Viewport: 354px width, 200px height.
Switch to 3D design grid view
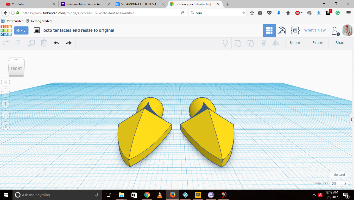click(x=269, y=30)
